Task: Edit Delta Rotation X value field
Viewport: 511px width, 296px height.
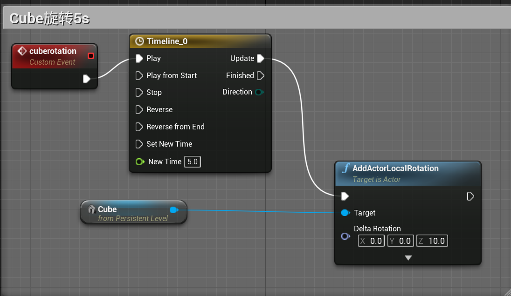Action: 371,241
